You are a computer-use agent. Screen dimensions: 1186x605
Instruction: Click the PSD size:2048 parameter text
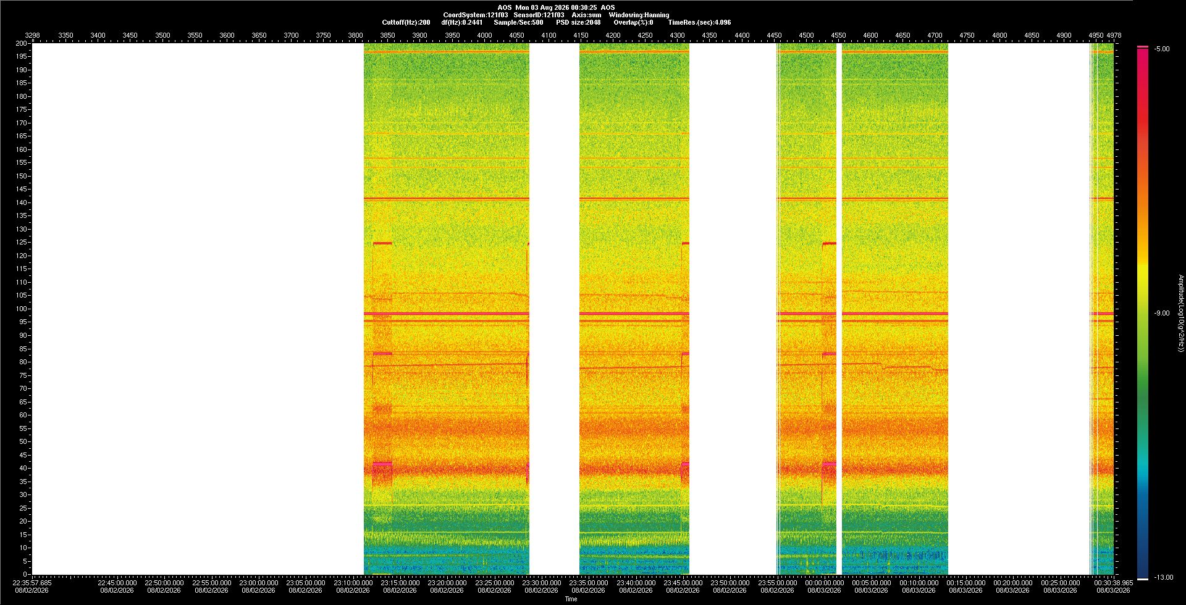(x=578, y=22)
